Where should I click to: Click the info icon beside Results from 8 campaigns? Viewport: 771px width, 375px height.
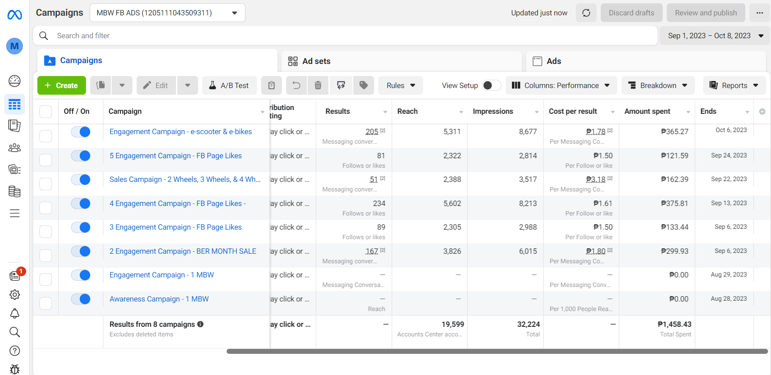[x=201, y=324]
